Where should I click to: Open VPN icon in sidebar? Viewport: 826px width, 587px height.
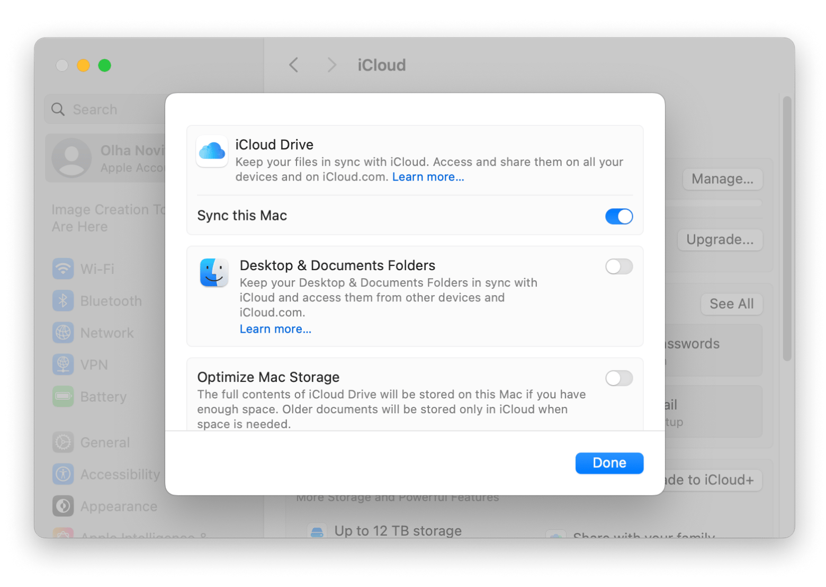click(63, 364)
